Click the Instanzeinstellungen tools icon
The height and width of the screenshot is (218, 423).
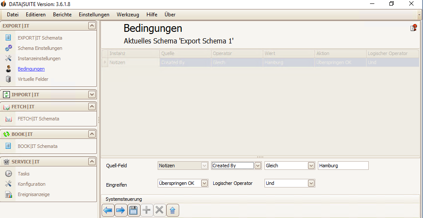click(x=8, y=58)
